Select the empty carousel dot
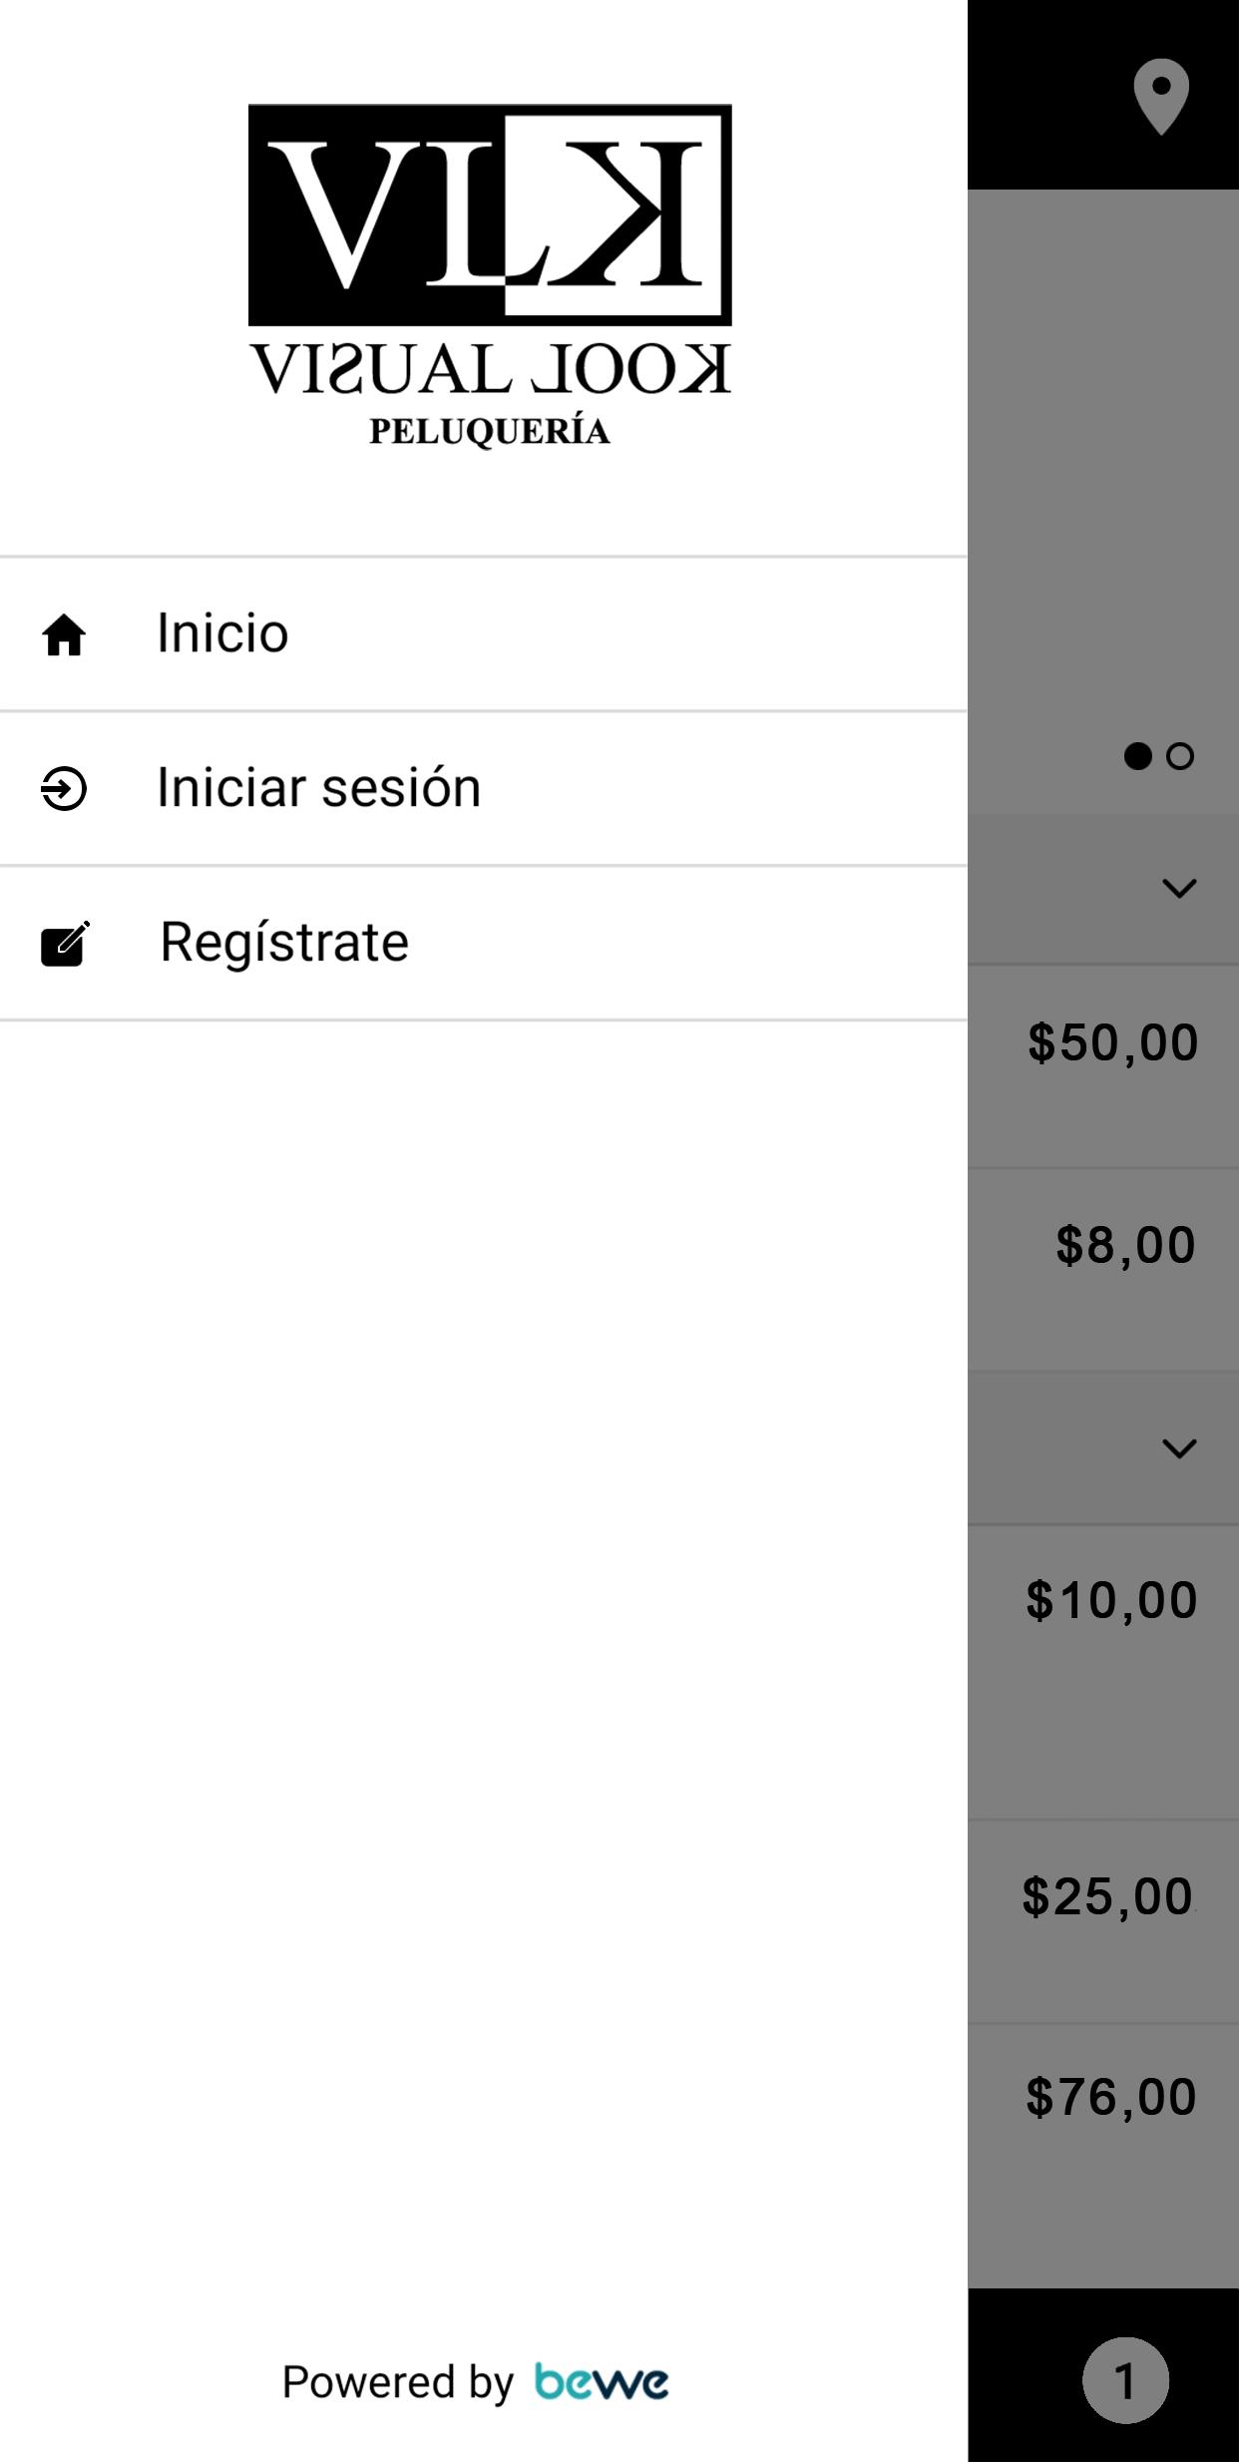 click(x=1180, y=756)
